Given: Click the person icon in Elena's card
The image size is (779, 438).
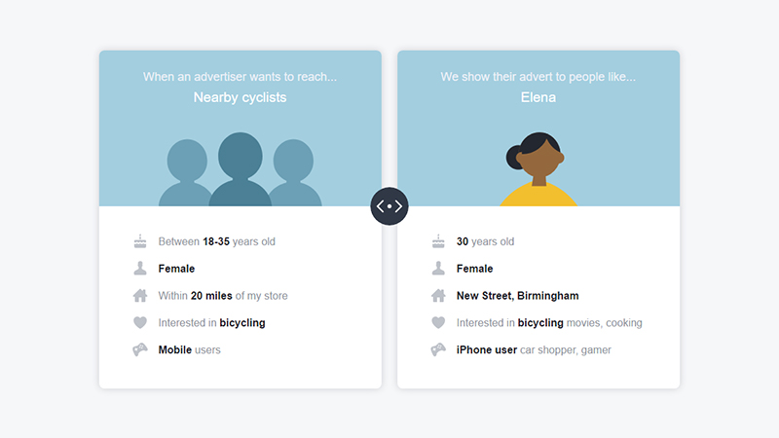Looking at the screenshot, I should (438, 269).
